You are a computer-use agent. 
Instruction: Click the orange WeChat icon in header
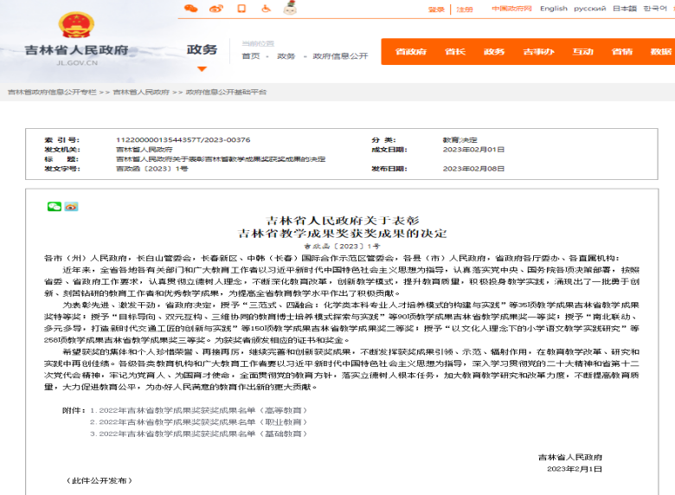(x=190, y=9)
